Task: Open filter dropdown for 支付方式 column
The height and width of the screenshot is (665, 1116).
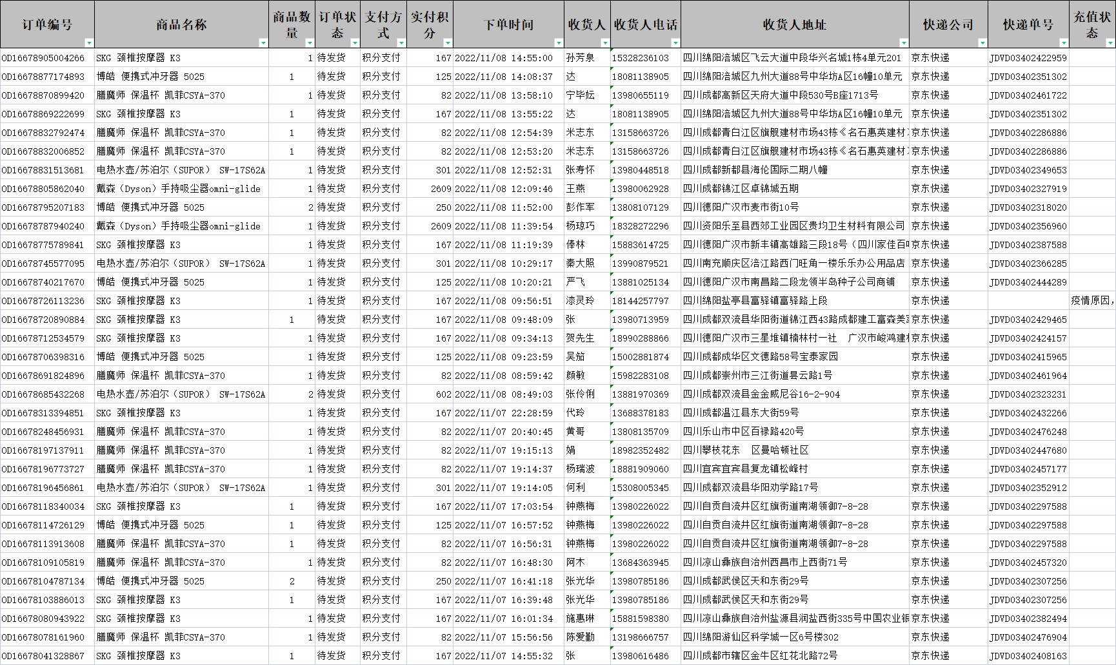Action: [401, 43]
